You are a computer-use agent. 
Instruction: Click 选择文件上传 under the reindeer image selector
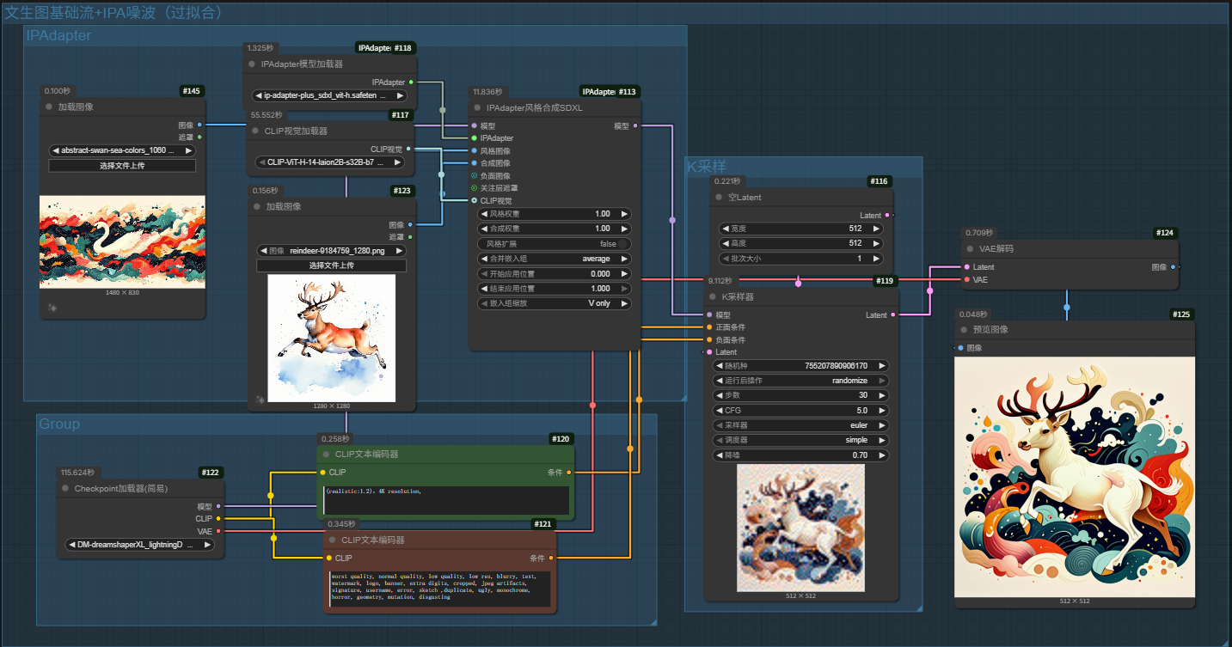(x=331, y=266)
